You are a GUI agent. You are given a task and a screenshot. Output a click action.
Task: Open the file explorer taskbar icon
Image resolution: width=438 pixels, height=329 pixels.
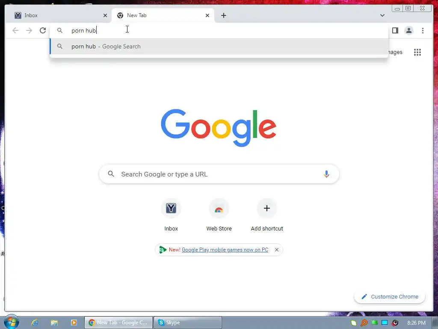[x=54, y=323]
